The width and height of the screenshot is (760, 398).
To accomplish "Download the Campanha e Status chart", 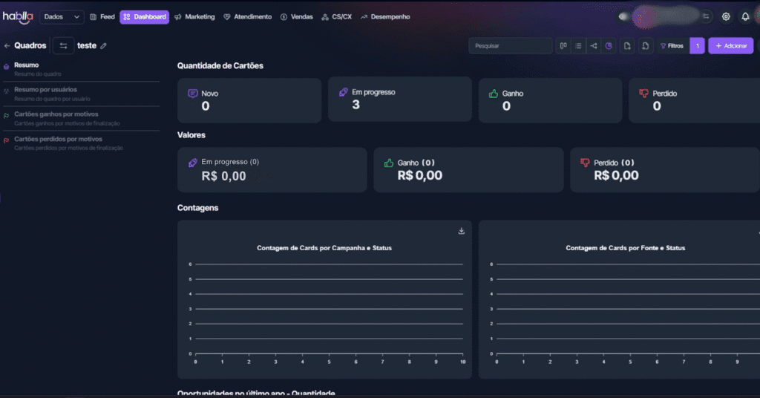I will (x=461, y=231).
